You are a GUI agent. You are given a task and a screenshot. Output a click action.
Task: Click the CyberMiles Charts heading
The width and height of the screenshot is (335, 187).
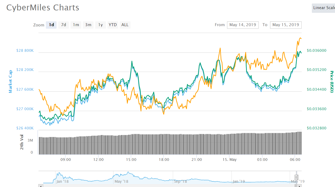[43, 7]
